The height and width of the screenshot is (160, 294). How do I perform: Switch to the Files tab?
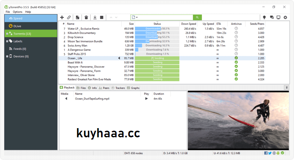[81, 88]
